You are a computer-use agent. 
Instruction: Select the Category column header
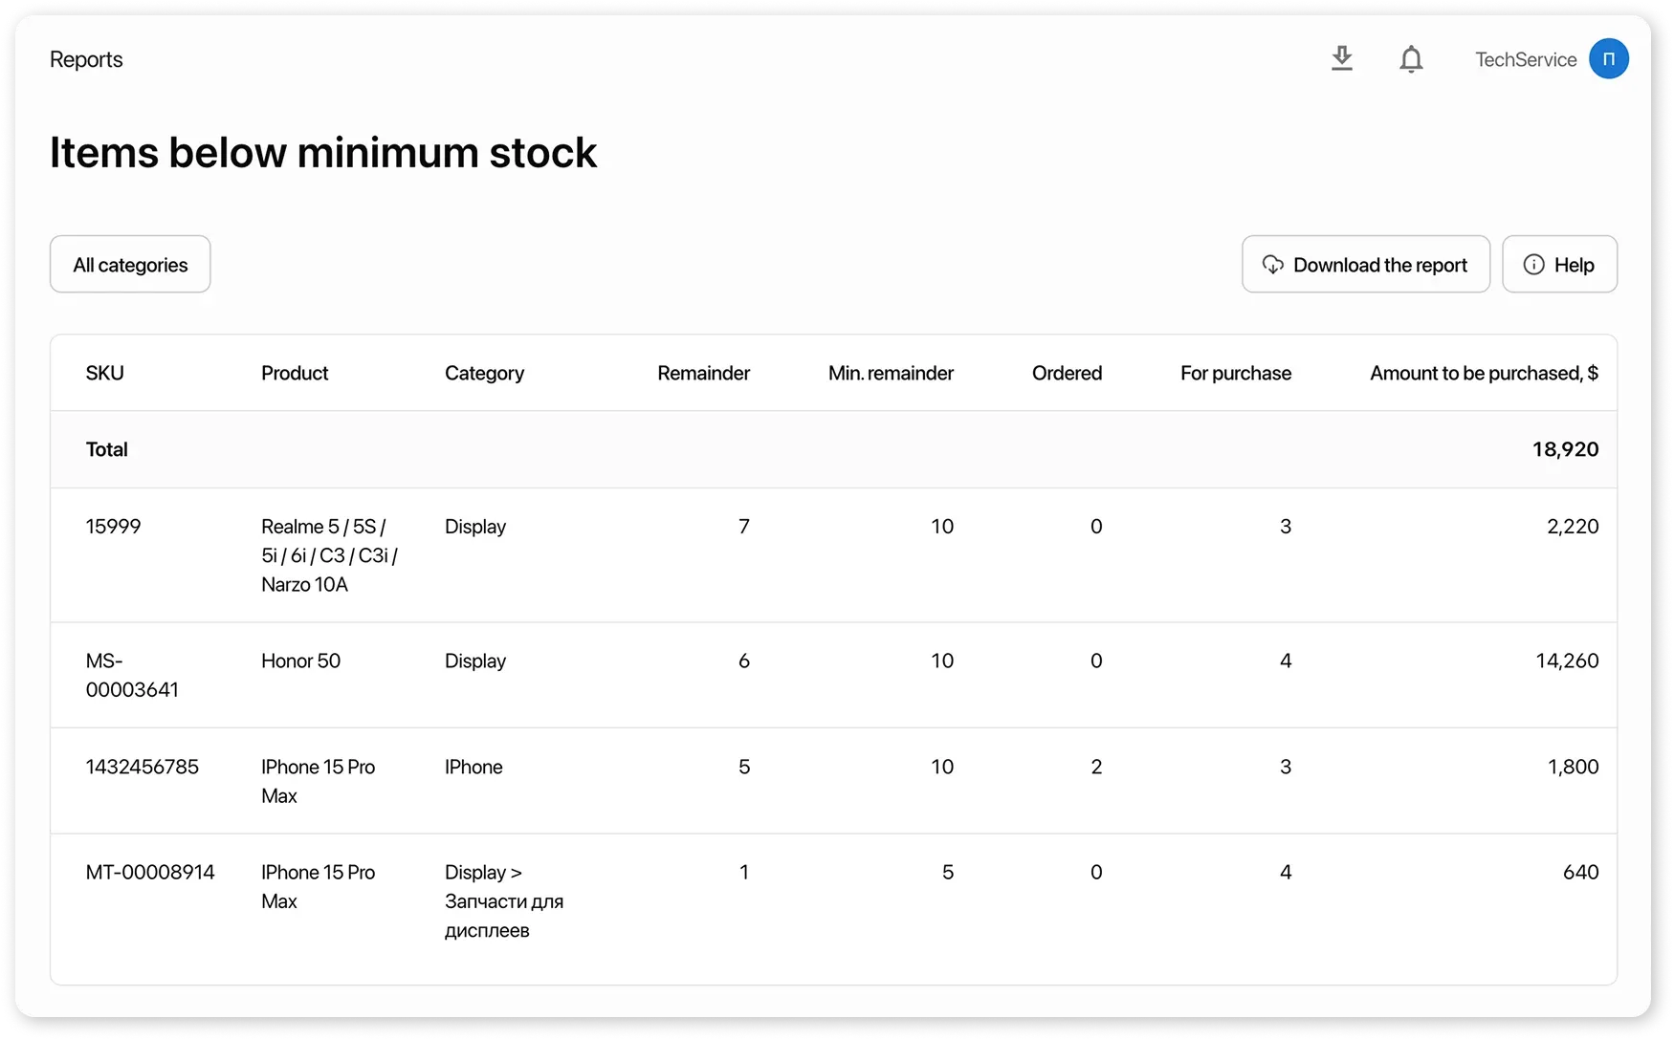coord(484,373)
